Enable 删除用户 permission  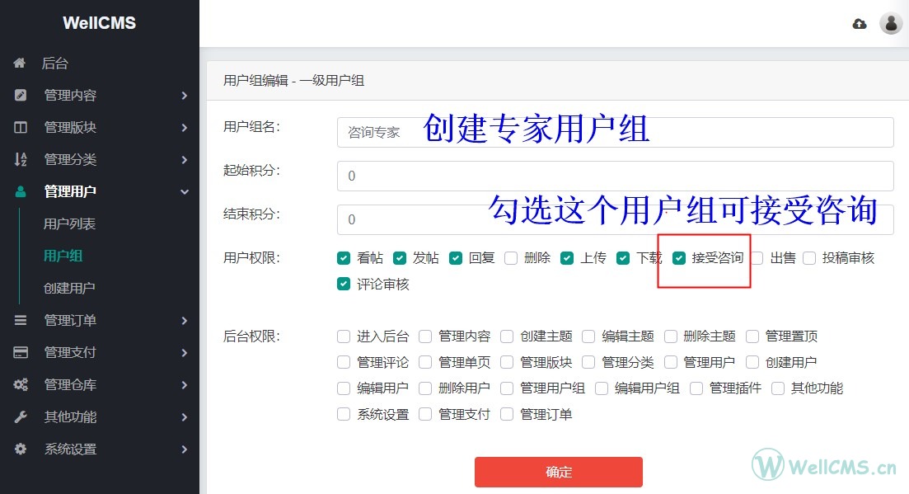(425, 388)
